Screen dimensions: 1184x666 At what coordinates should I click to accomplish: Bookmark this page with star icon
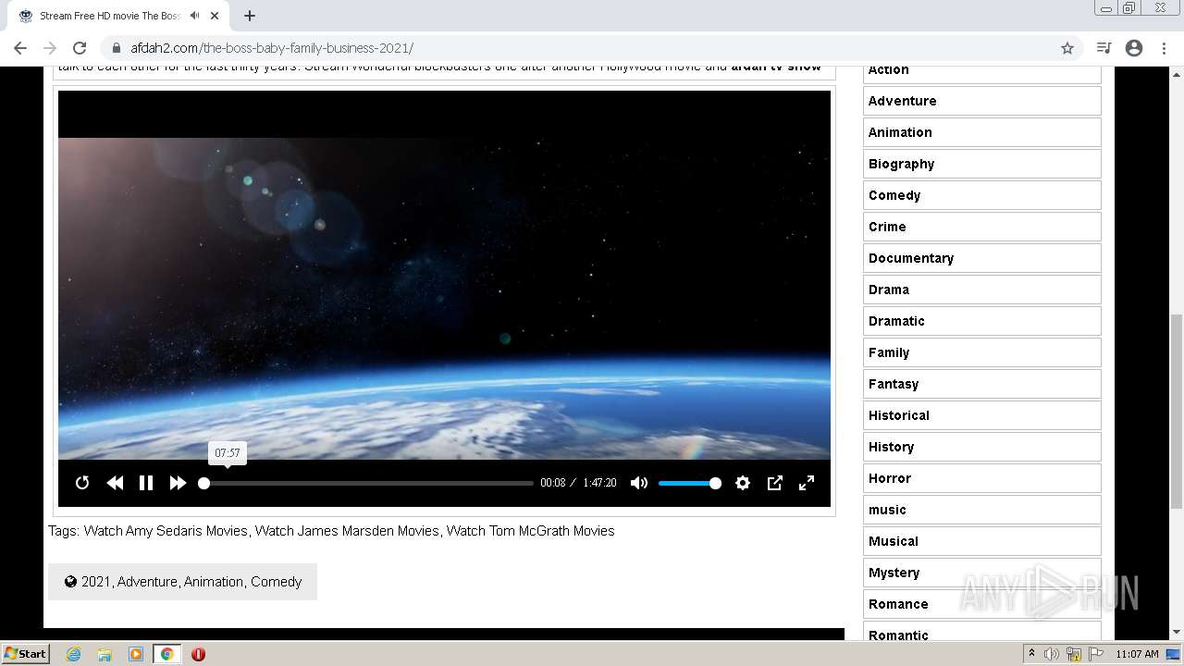point(1067,48)
